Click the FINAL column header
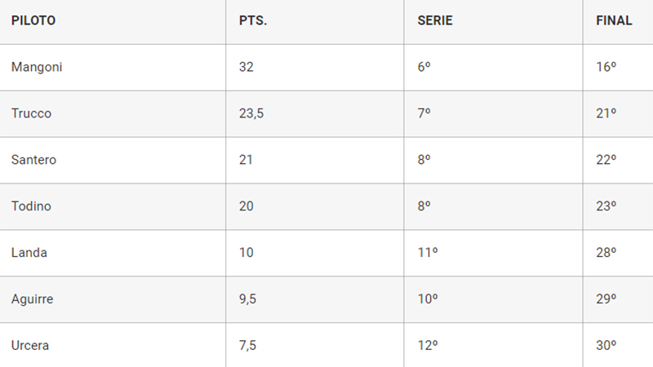 (614, 21)
